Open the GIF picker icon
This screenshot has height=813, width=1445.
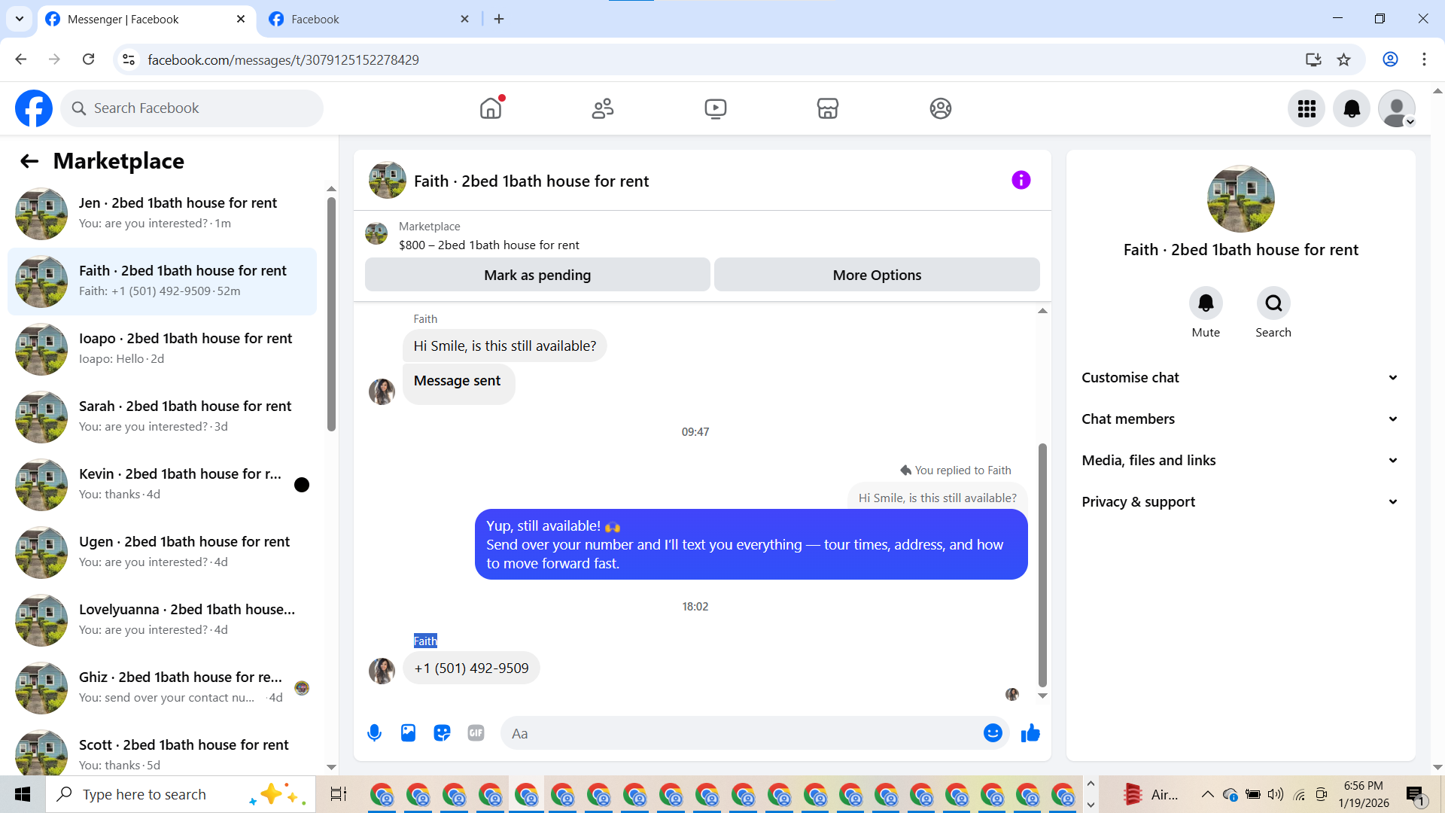click(476, 732)
